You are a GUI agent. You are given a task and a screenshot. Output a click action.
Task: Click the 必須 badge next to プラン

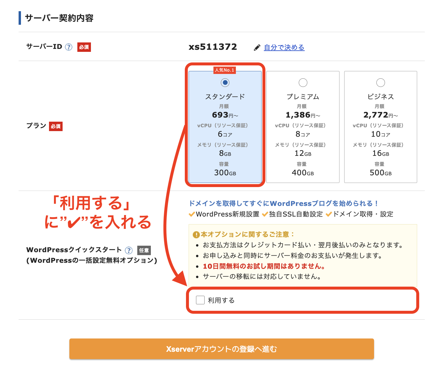coord(56,126)
